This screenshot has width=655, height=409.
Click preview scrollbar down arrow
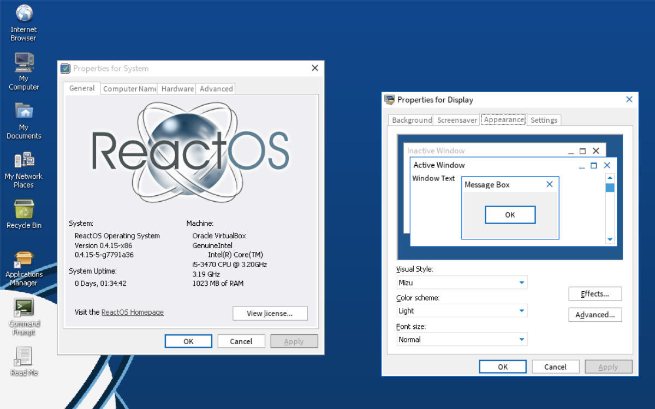pyautogui.click(x=610, y=239)
